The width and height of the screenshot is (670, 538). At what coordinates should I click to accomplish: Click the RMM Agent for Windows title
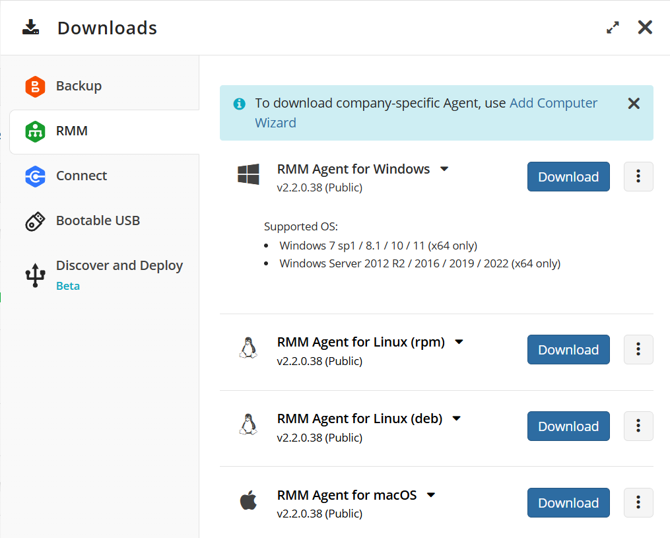coord(353,169)
